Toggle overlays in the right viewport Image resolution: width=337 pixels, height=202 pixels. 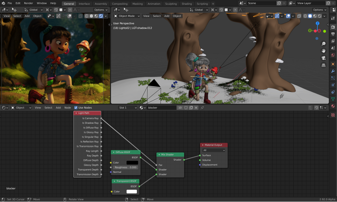[x=288, y=16]
